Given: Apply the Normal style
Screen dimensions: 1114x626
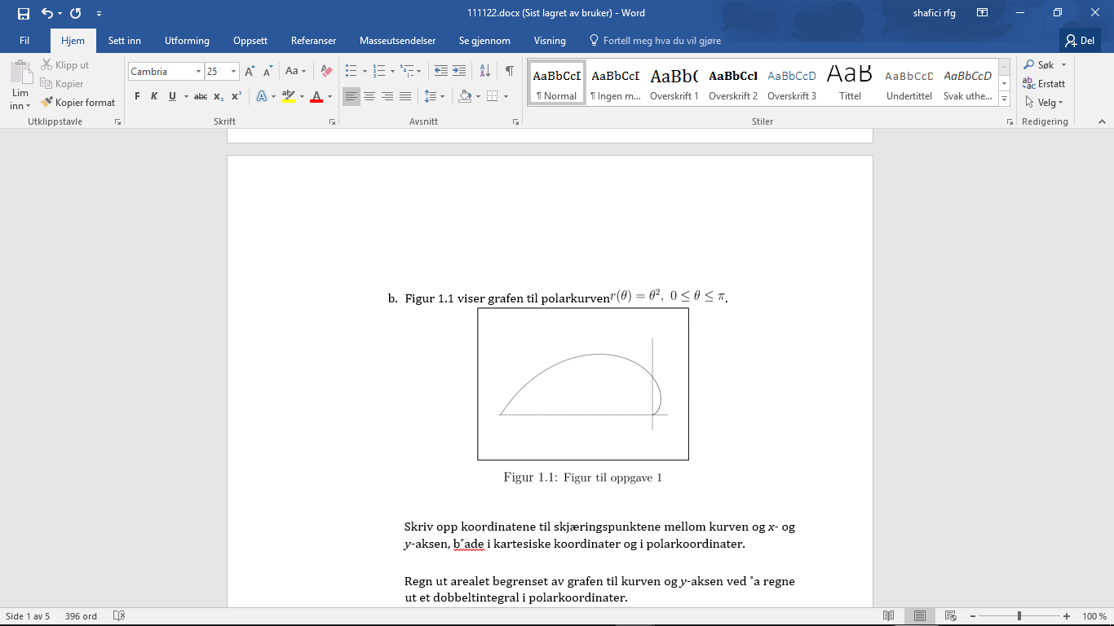Looking at the screenshot, I should click(557, 83).
